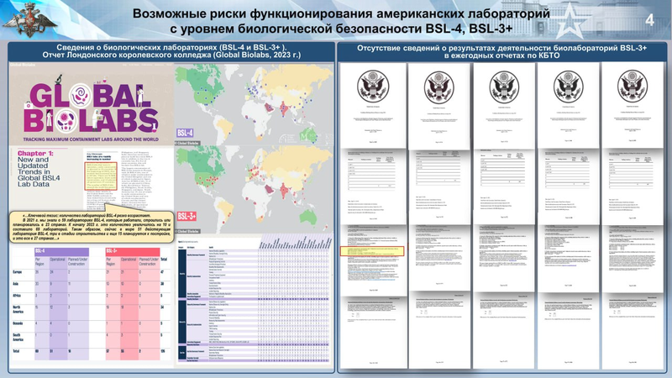Viewport: 672px width, 378px height.
Task: Select the right panel header about КБТО reports
Action: click(502, 51)
